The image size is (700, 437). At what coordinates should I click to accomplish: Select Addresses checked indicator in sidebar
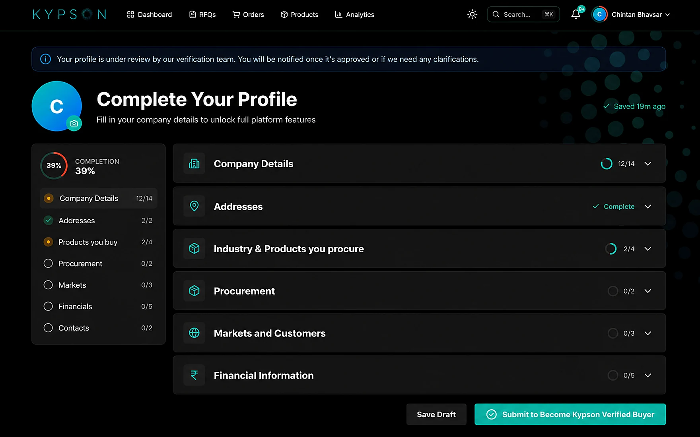point(48,220)
